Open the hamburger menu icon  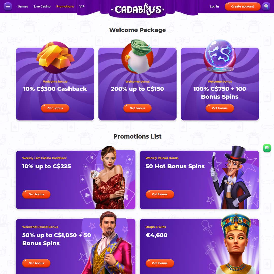(8, 6)
